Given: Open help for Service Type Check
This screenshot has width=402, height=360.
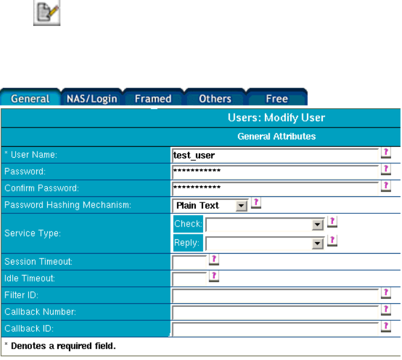Looking at the screenshot, I should click(x=332, y=222).
